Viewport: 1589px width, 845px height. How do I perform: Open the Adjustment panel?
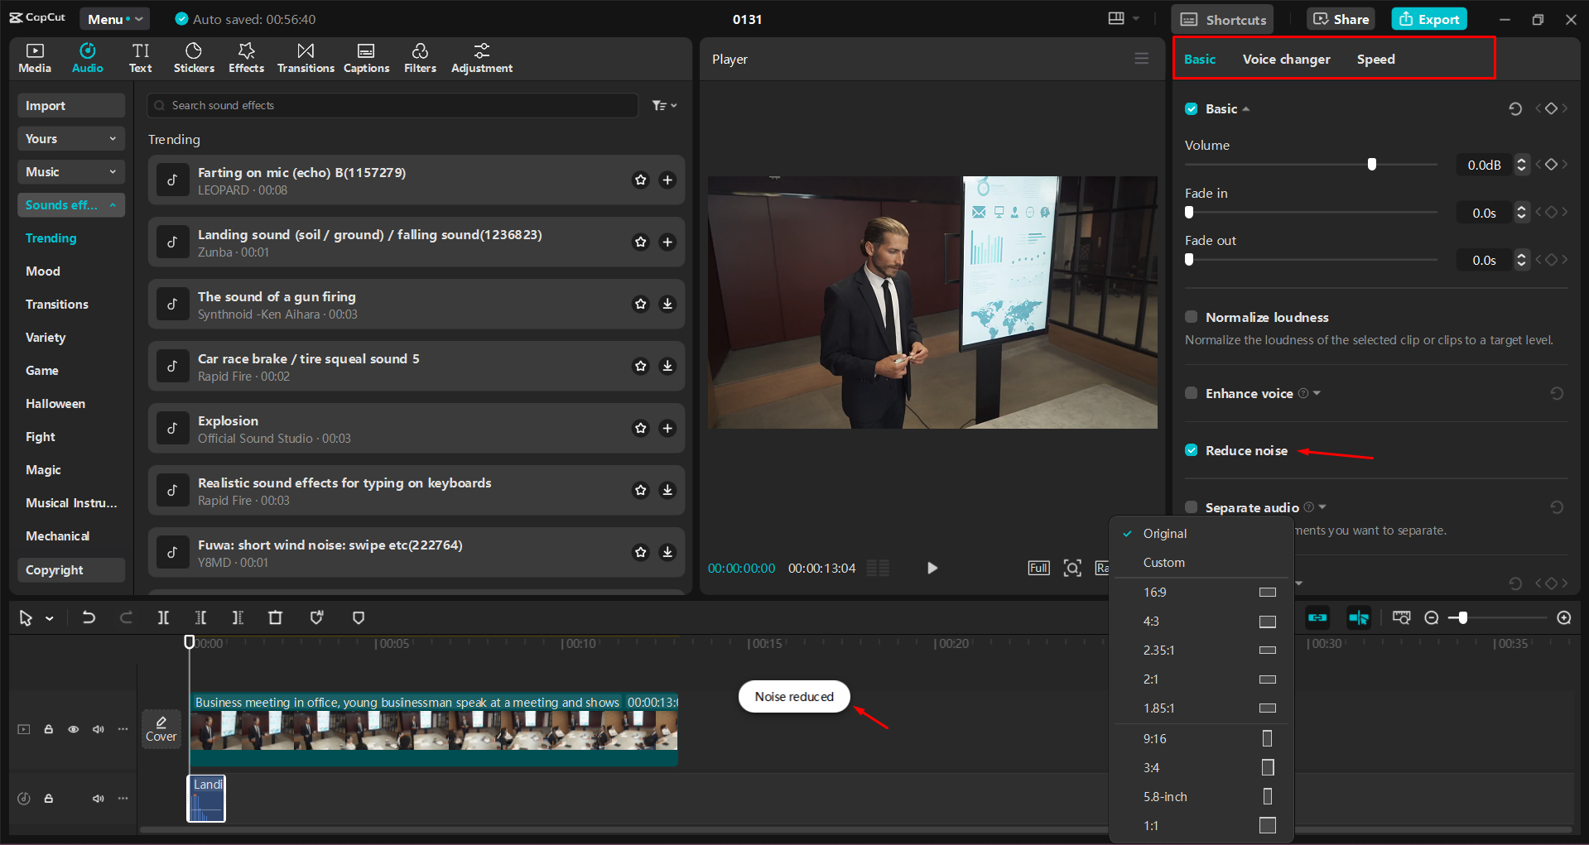point(482,58)
